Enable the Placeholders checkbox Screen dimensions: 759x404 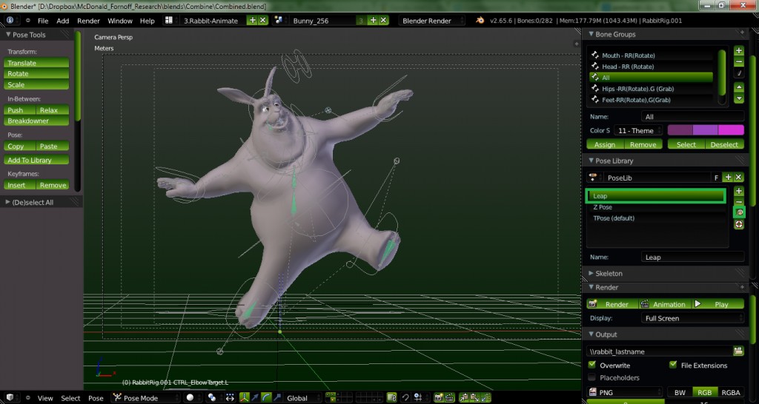(x=591, y=377)
